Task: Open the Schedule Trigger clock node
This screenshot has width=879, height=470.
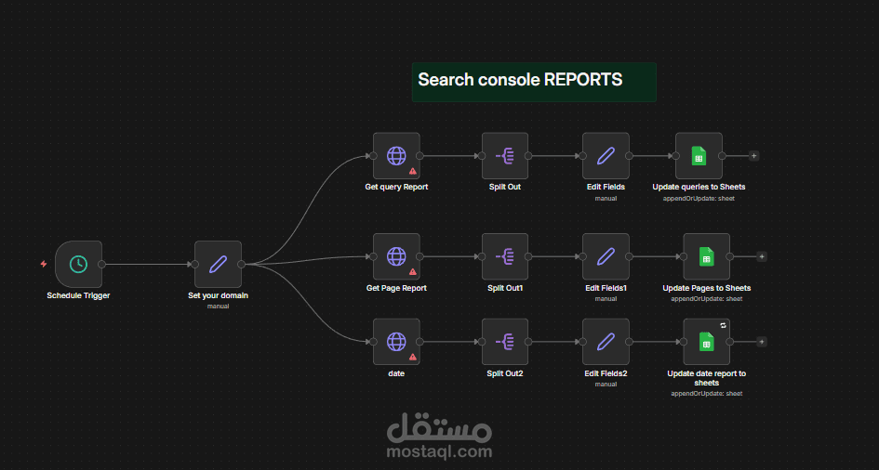Action: click(x=78, y=264)
